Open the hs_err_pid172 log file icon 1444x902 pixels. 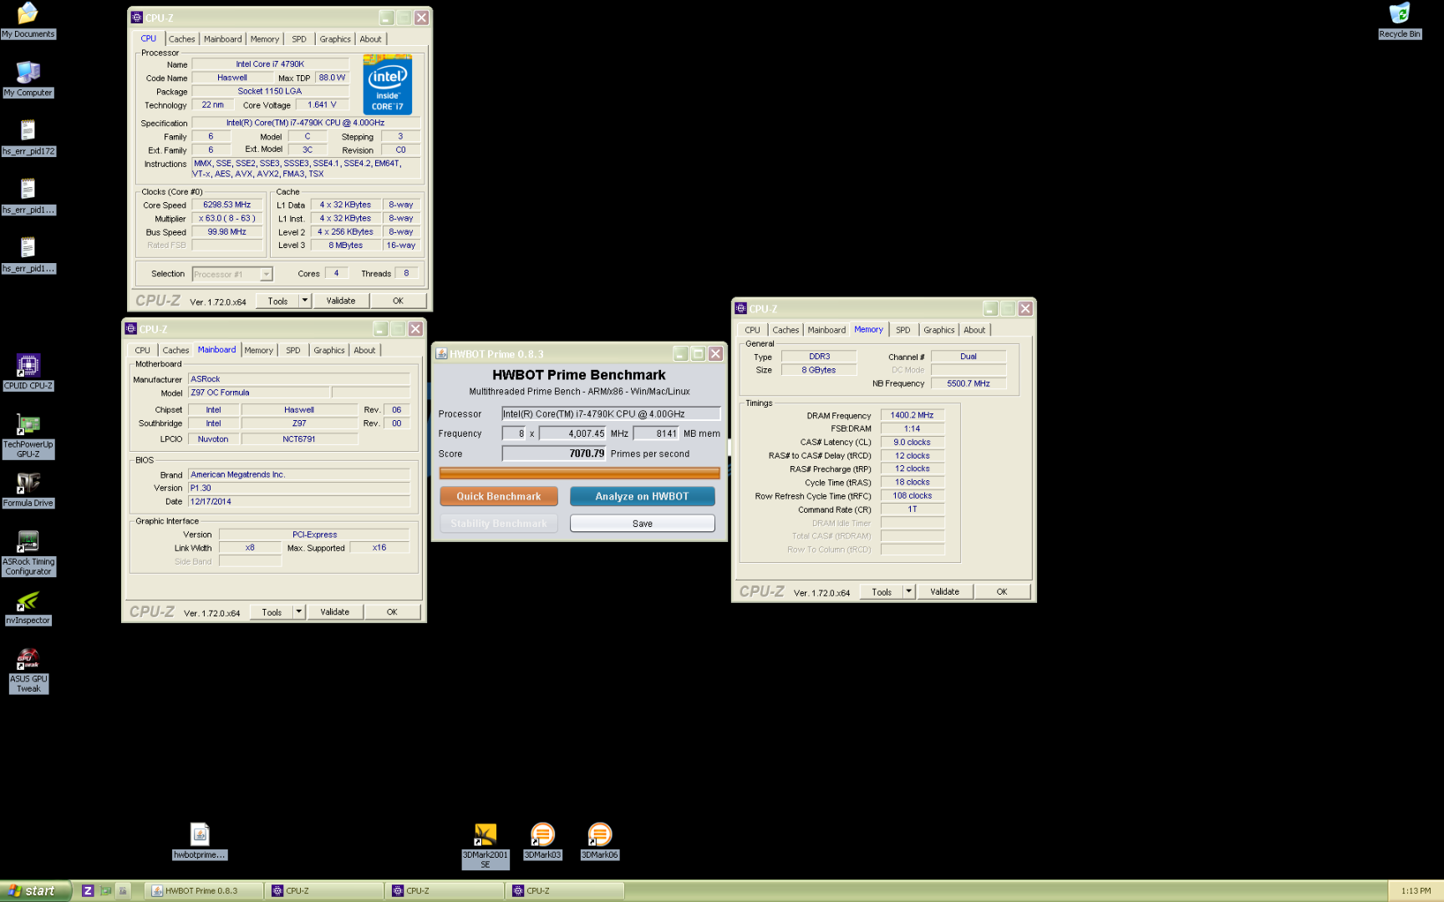28,138
